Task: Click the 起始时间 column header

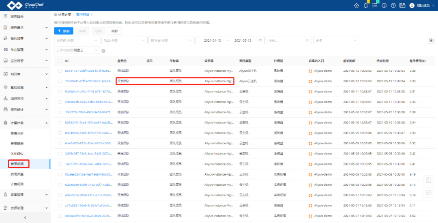Action: [350, 61]
